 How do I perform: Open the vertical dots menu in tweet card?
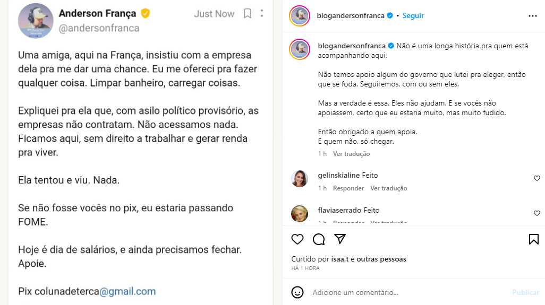click(x=262, y=14)
